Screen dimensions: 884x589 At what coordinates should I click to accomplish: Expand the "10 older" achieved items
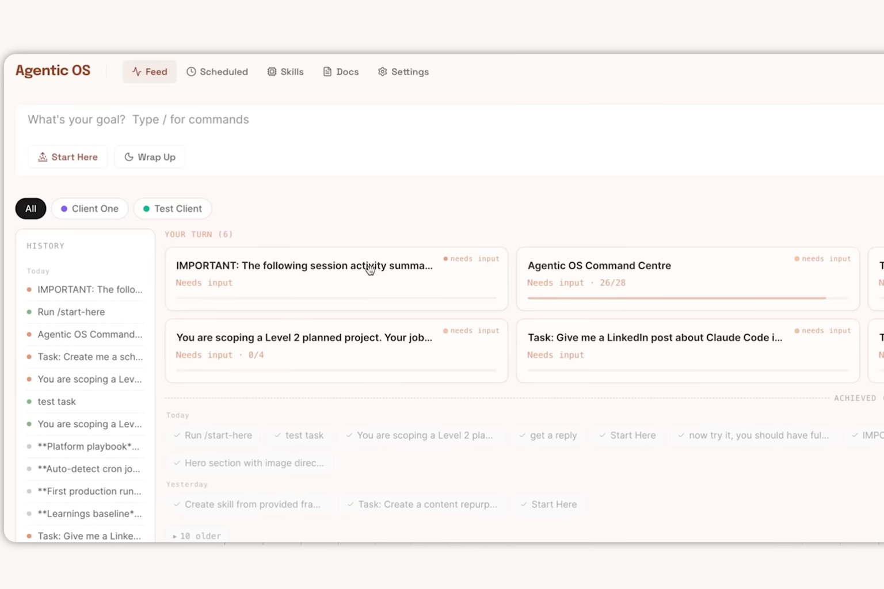point(197,536)
